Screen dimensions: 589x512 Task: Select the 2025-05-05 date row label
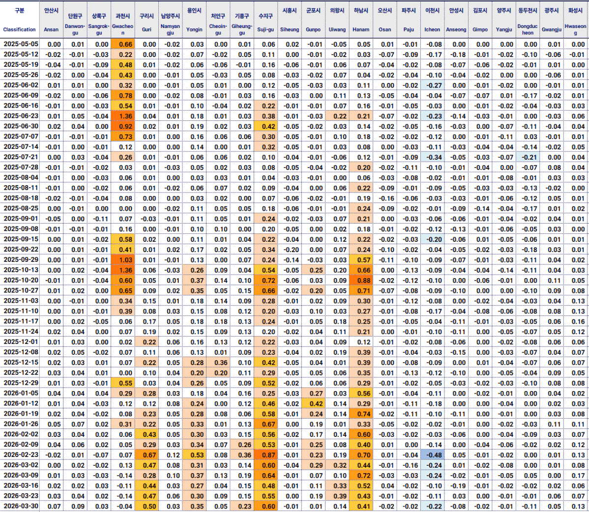[20, 44]
